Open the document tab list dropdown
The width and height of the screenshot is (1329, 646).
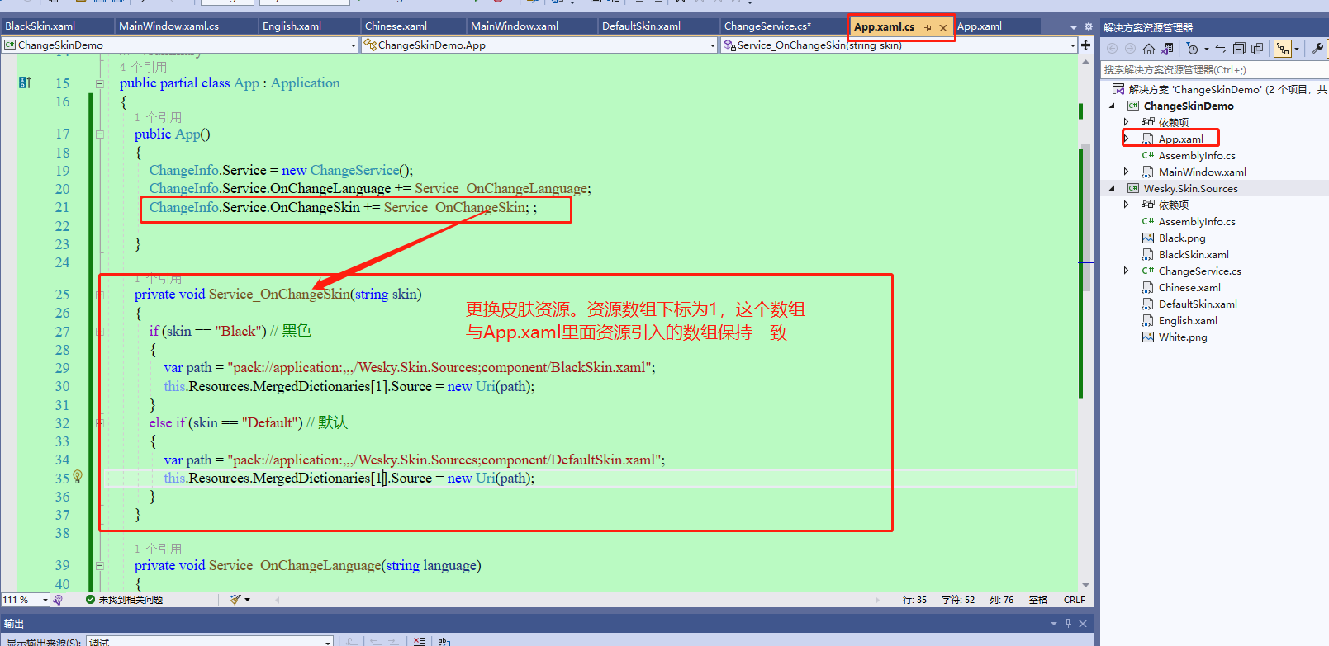coord(1074,27)
